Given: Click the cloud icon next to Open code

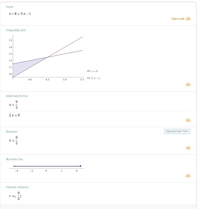Looking at the screenshot, I should 188,19.
